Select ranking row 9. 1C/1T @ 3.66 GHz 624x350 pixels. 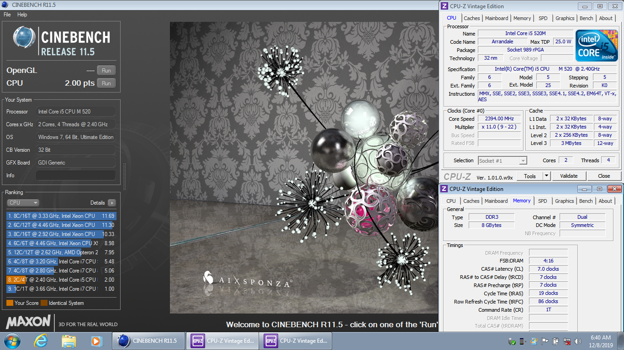click(61, 289)
